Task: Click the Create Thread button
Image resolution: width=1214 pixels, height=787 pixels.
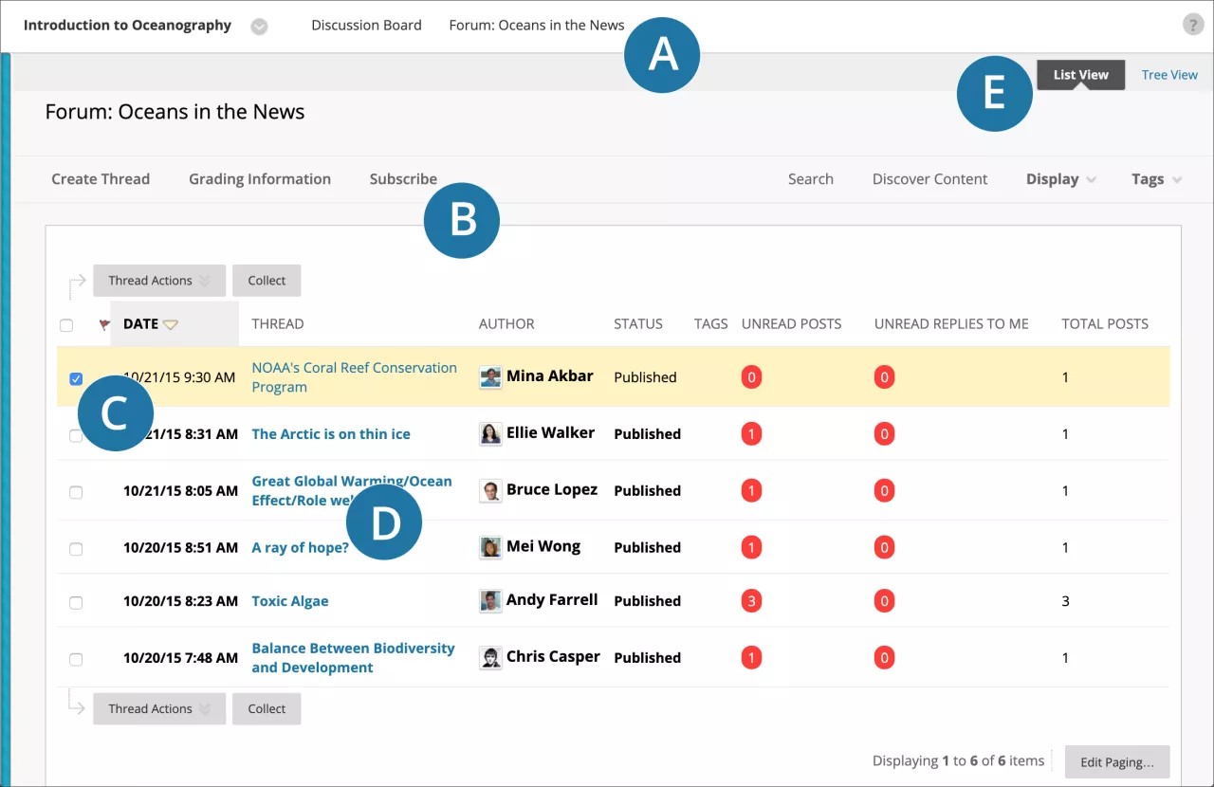Action: [x=101, y=178]
